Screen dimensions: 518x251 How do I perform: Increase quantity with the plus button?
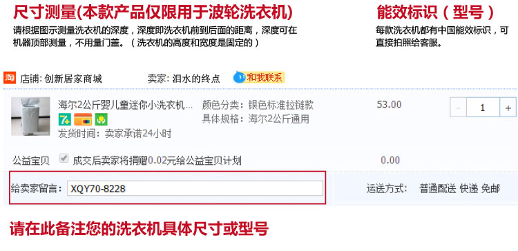(x=508, y=108)
